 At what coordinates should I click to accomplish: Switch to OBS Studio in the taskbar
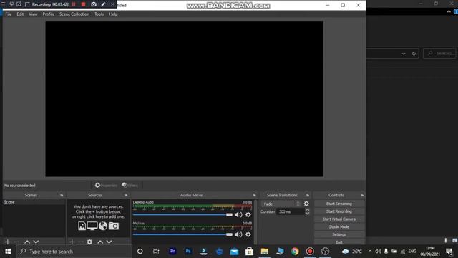click(325, 252)
